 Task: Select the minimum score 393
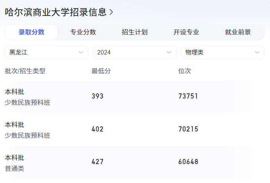[97, 96]
